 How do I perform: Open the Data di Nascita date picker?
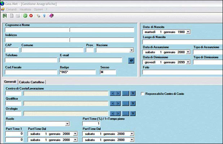point(188,32)
